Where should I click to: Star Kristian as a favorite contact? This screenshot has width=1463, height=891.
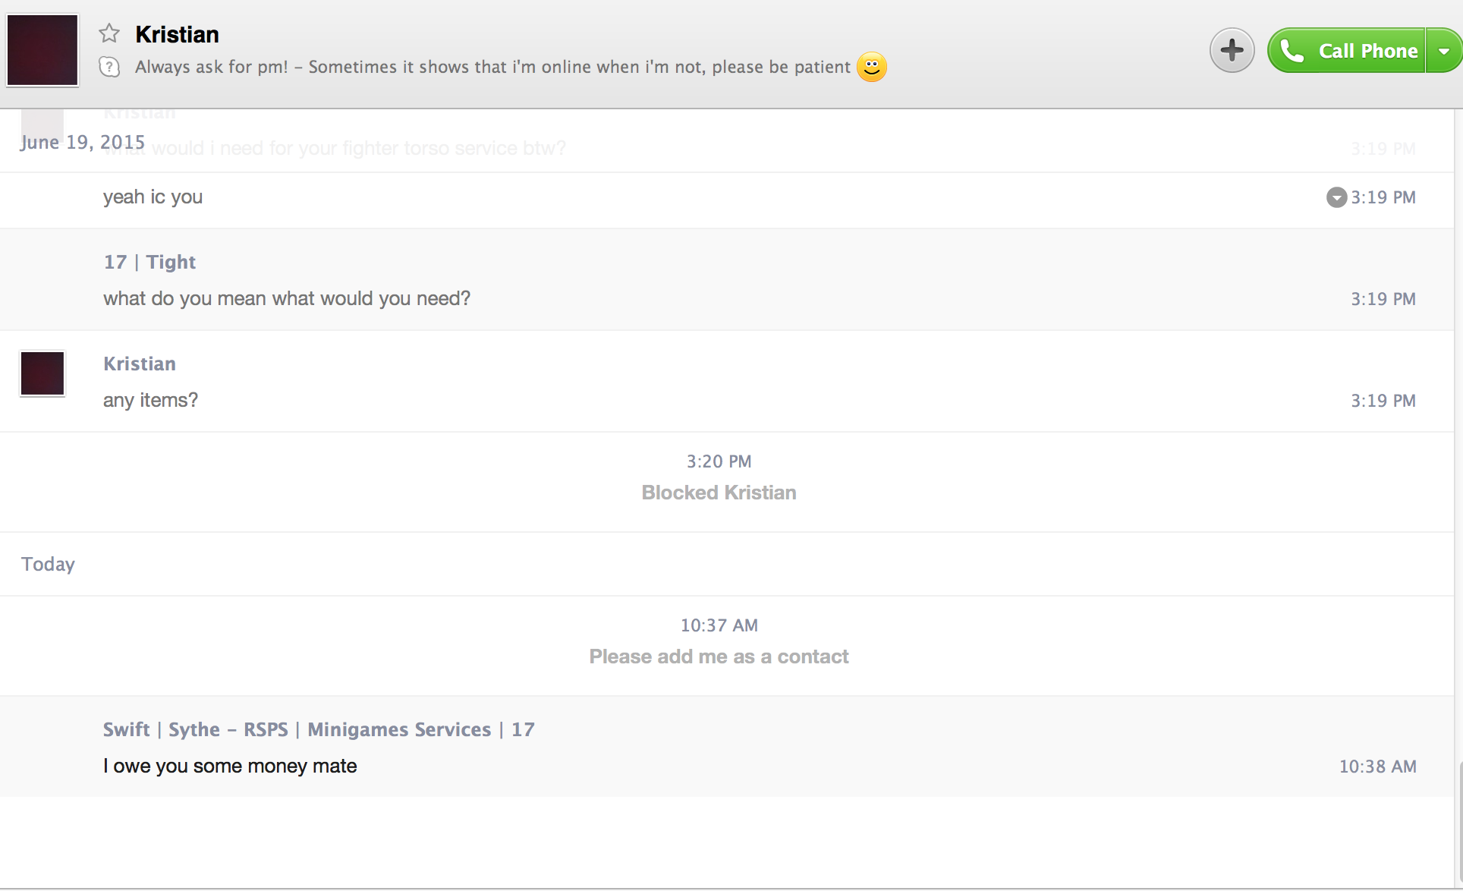tap(109, 33)
